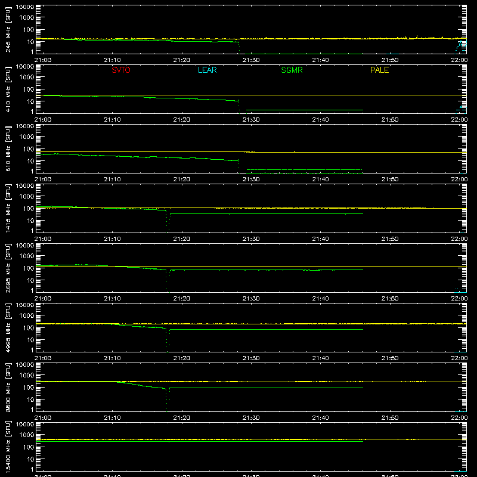Click 21:10 tick under 610 MHz panel
The height and width of the screenshot is (477, 477).
(112, 179)
